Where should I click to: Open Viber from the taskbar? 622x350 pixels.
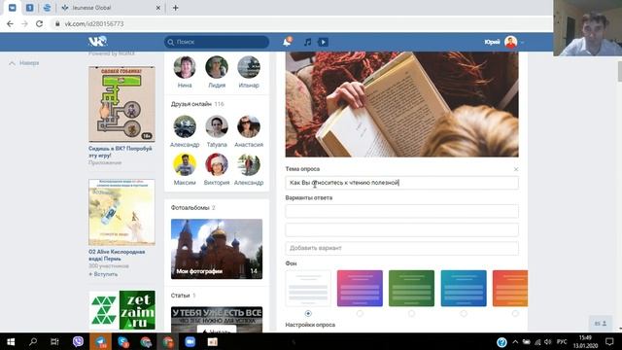click(x=78, y=341)
